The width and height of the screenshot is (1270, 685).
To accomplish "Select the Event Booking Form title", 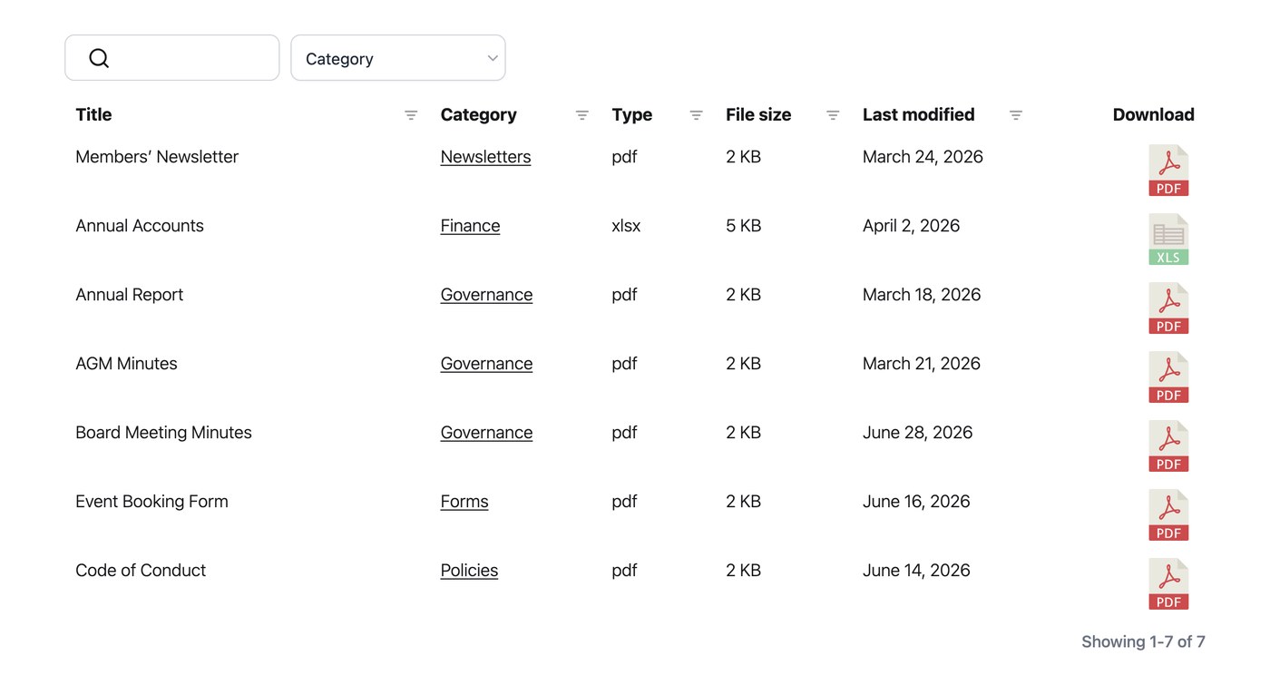I will point(151,502).
